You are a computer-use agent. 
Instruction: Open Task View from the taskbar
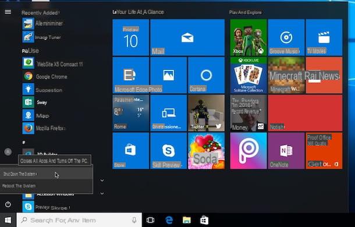[x=150, y=220]
